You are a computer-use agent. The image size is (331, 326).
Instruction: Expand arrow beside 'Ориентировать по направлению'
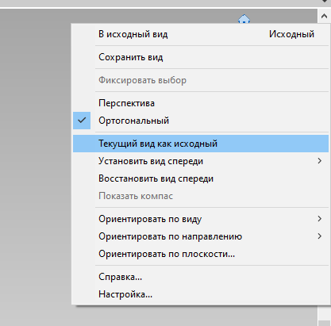point(320,236)
